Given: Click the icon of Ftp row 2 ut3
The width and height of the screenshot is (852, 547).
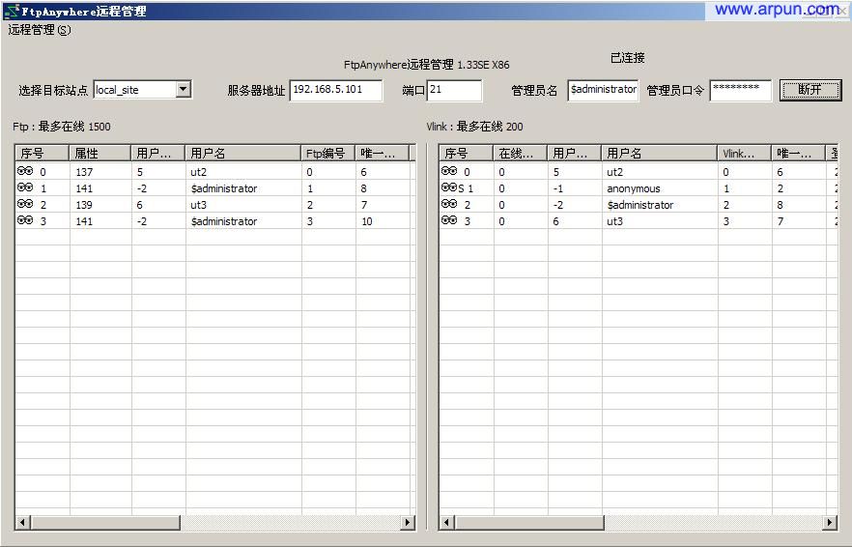Looking at the screenshot, I should pos(25,204).
